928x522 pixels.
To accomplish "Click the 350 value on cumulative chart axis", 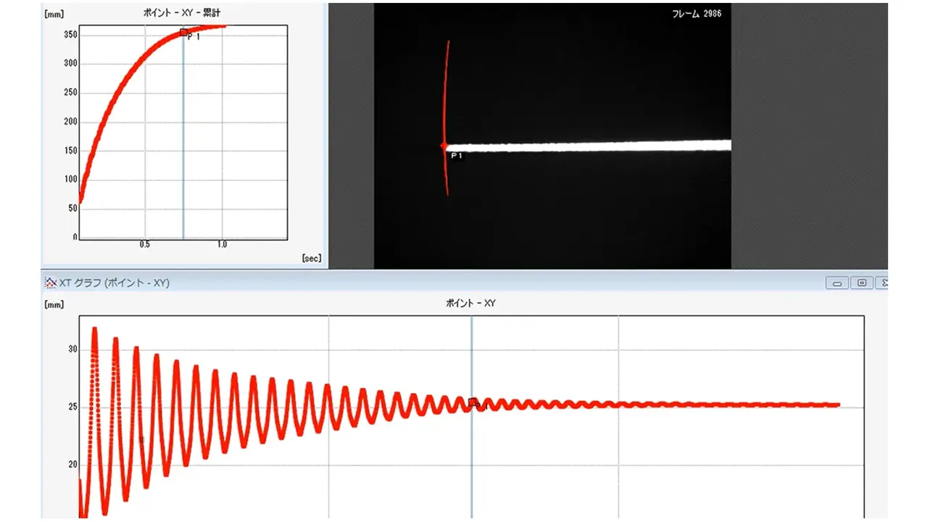I will (x=70, y=35).
